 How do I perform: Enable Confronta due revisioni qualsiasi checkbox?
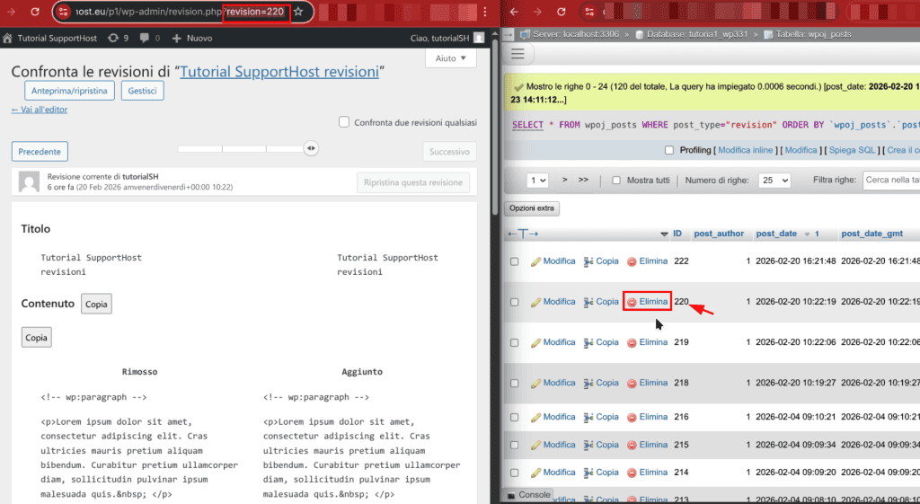[x=344, y=122]
